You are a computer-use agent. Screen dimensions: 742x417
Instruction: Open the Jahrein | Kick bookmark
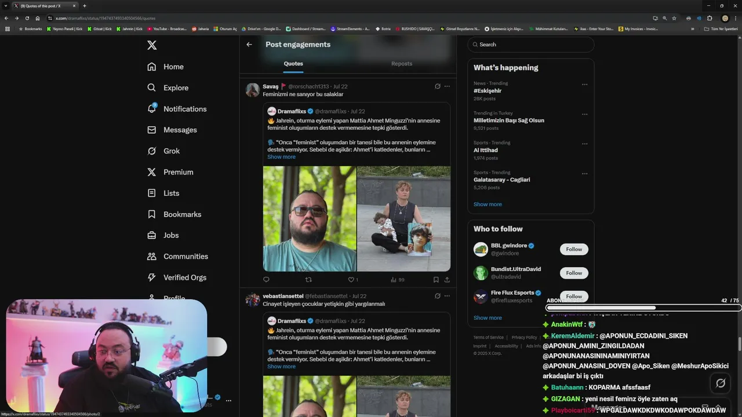tap(130, 28)
